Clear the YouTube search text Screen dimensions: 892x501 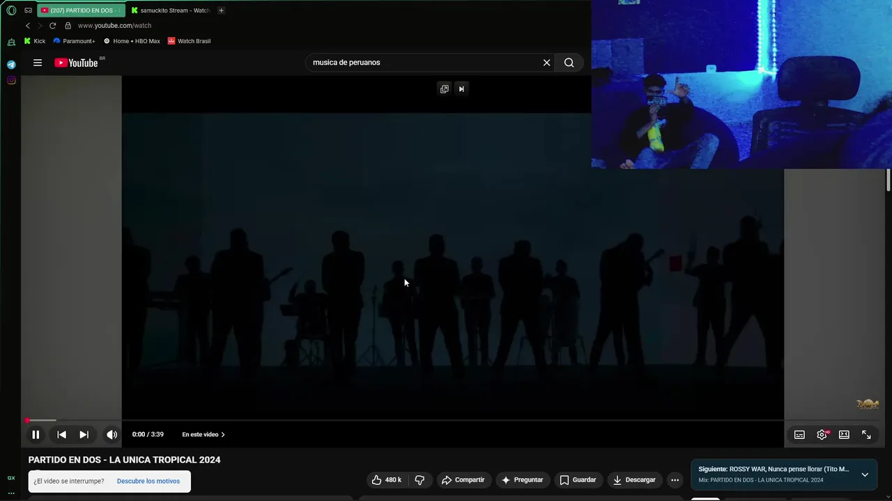(x=546, y=63)
